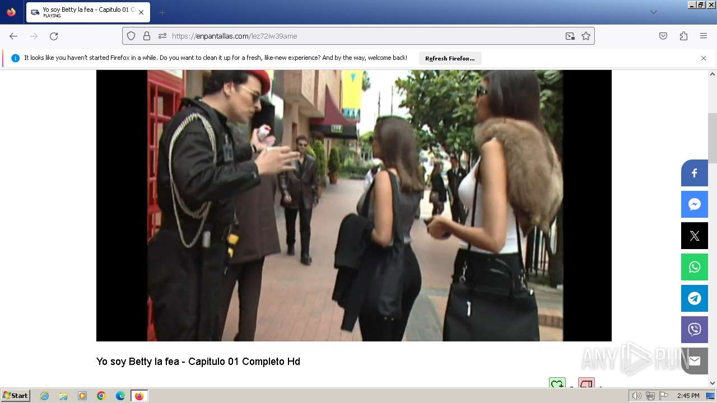Open the Firefox extensions menu
This screenshot has height=403, width=717.
(x=683, y=36)
